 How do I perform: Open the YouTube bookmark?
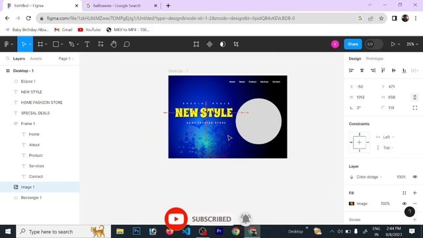89,30
